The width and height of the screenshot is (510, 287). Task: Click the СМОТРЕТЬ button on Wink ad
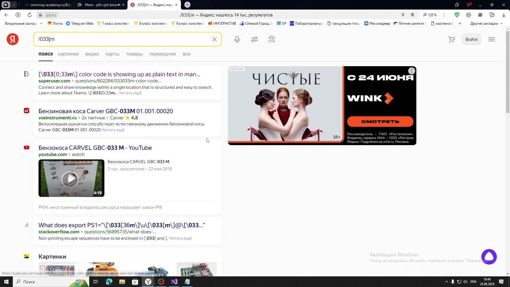tap(380, 122)
